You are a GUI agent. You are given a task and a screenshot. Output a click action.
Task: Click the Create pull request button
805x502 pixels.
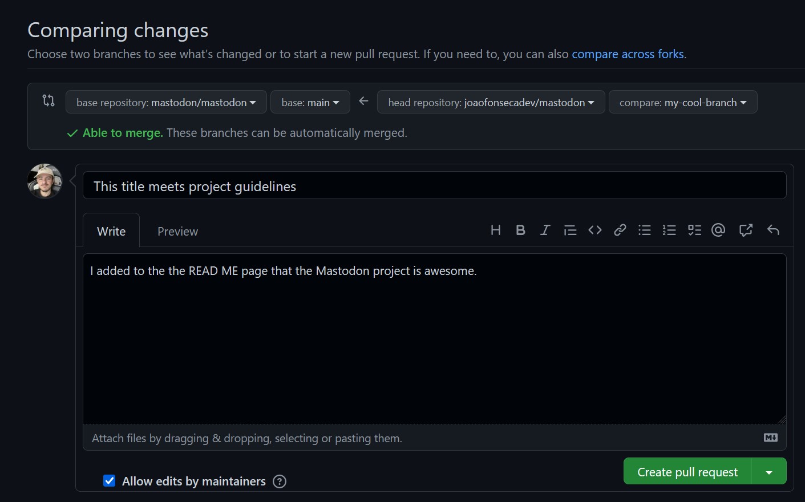(687, 472)
